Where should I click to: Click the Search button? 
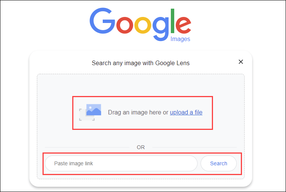pyautogui.click(x=219, y=163)
